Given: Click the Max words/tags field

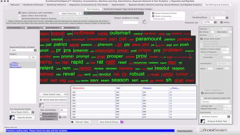Looking at the screenshot, I should tap(63, 110).
